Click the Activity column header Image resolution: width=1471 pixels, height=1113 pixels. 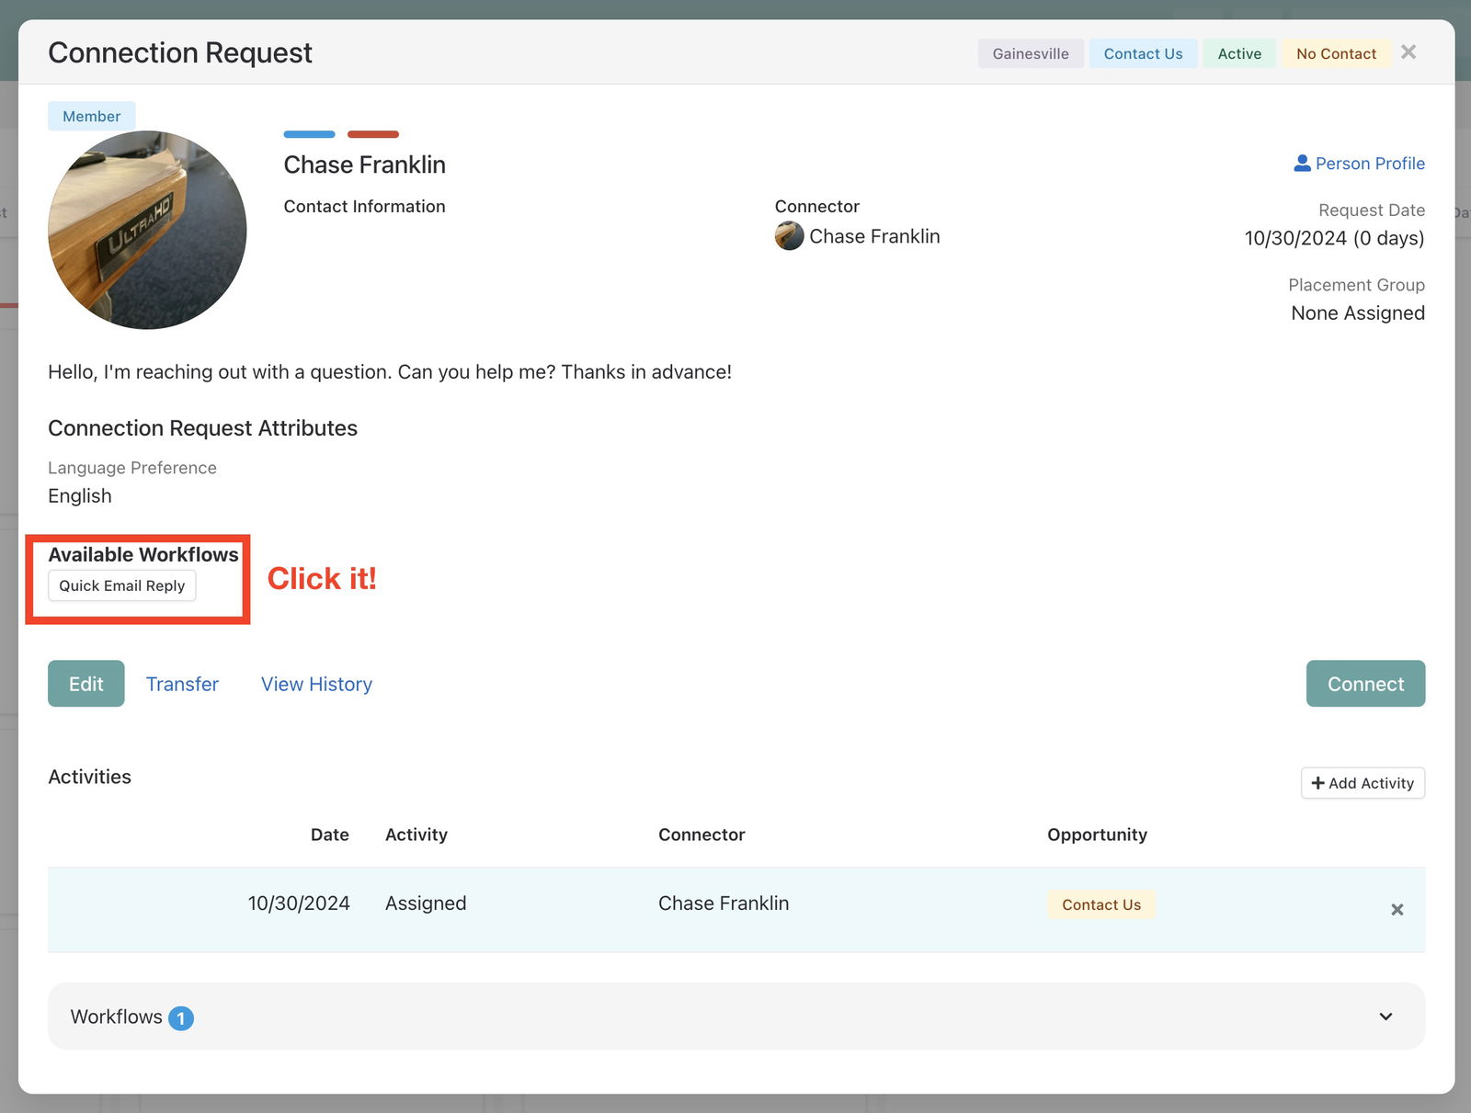pyautogui.click(x=416, y=835)
